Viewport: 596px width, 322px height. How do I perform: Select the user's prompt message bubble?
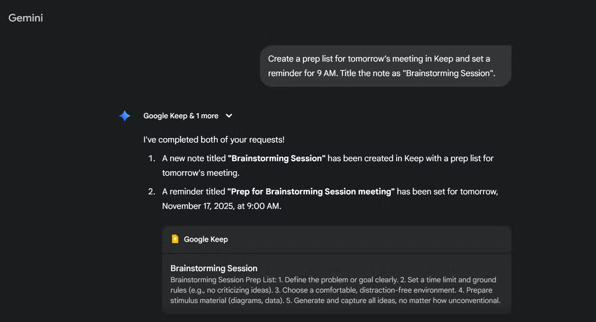pyautogui.click(x=385, y=66)
